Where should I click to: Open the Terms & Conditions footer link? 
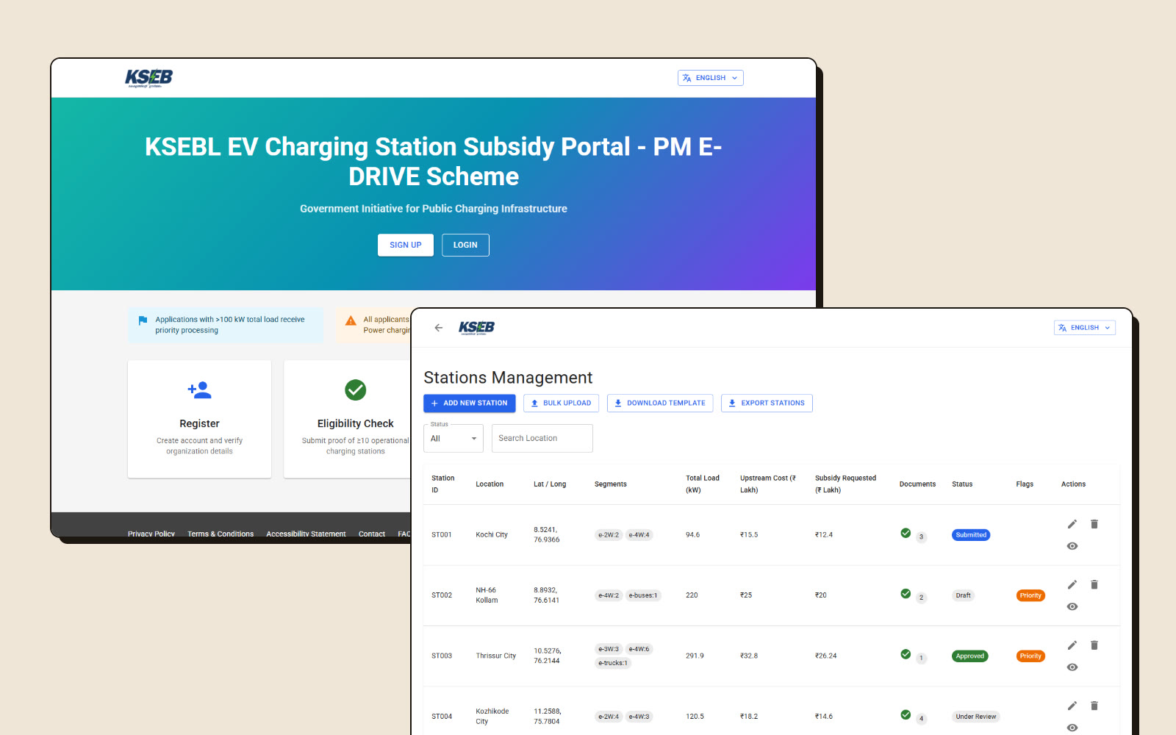coord(220,534)
